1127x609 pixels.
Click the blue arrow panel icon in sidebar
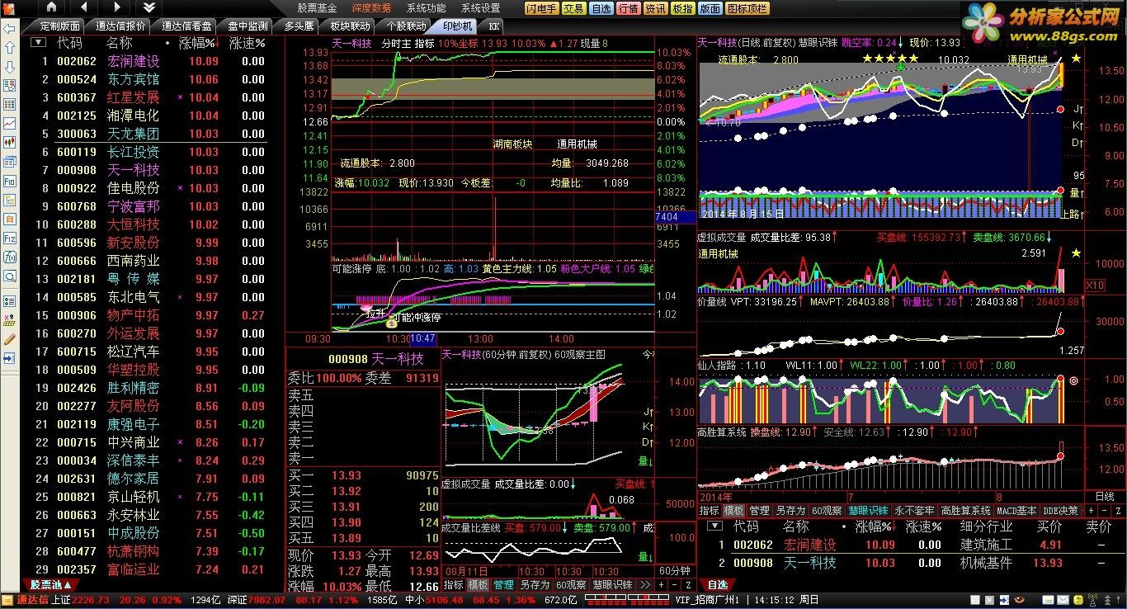[9, 358]
